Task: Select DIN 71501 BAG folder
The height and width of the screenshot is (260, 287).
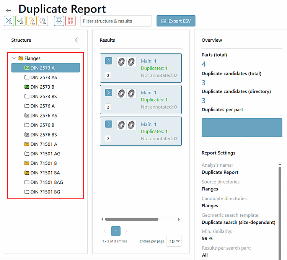Action: (44, 182)
